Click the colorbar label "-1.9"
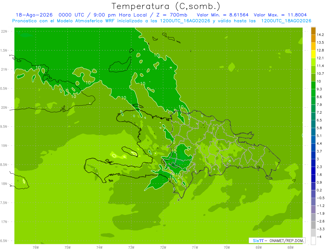 pos(321,213)
